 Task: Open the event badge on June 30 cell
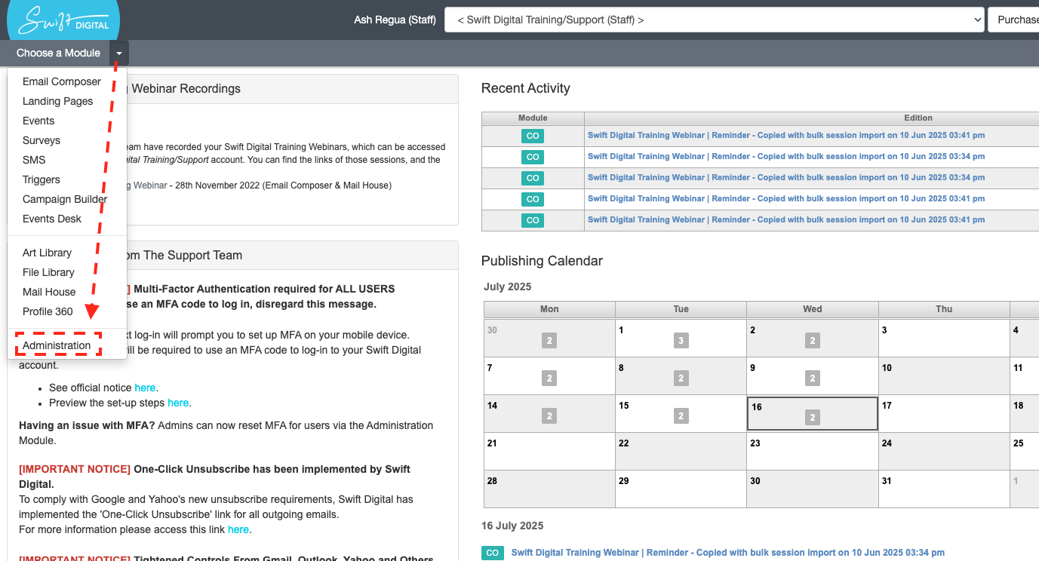(x=549, y=341)
